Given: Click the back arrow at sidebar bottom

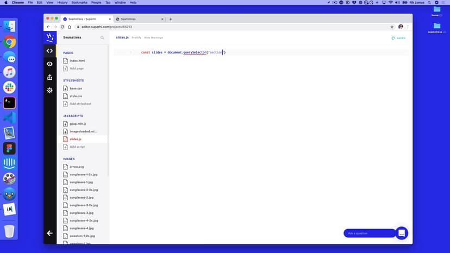Looking at the screenshot, I should [49, 233].
